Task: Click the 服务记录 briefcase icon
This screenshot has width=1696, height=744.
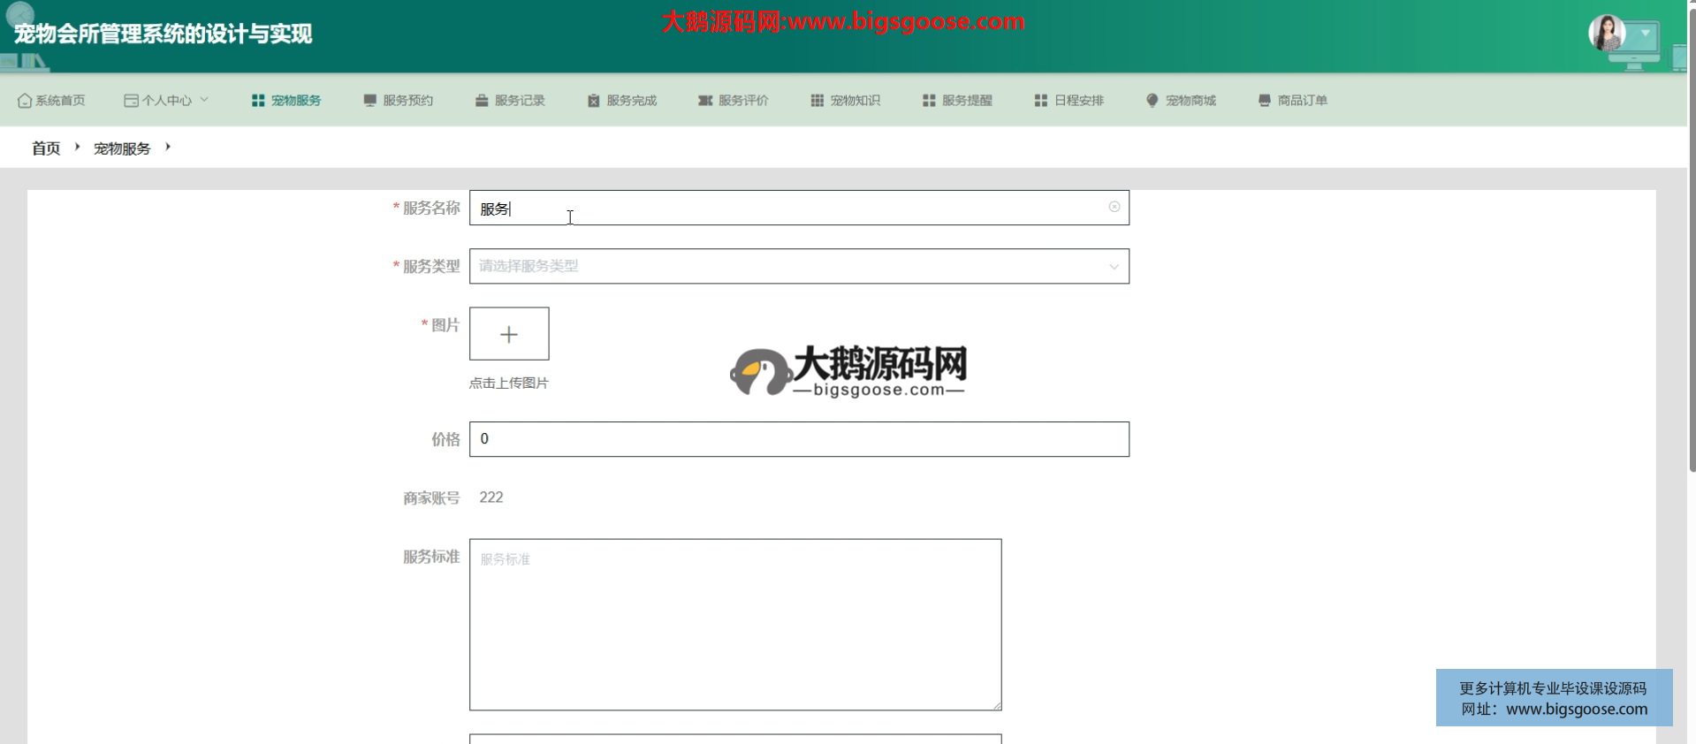Action: pos(482,101)
